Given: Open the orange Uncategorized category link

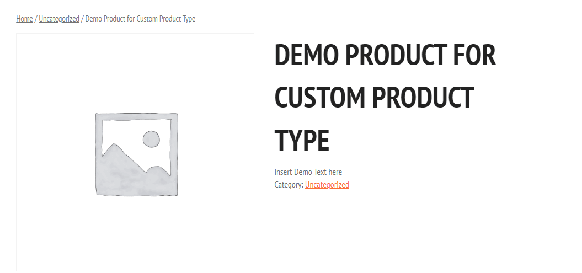Looking at the screenshot, I should tap(327, 184).
